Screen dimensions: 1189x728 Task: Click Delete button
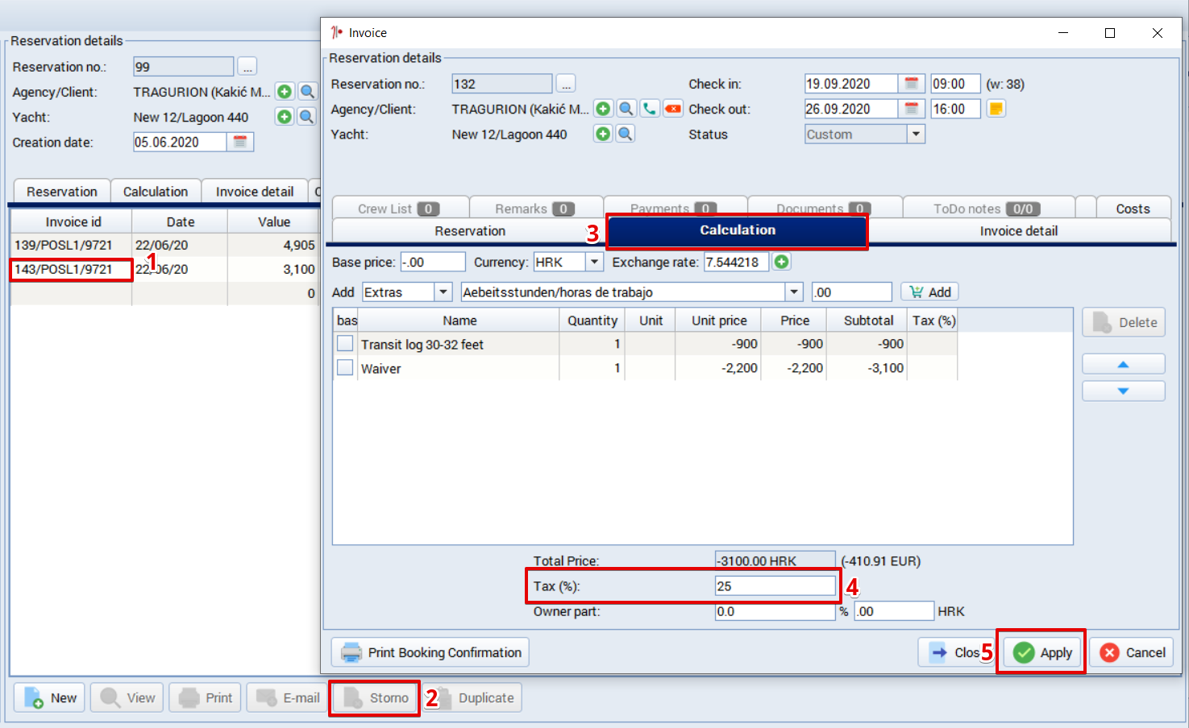1124,322
